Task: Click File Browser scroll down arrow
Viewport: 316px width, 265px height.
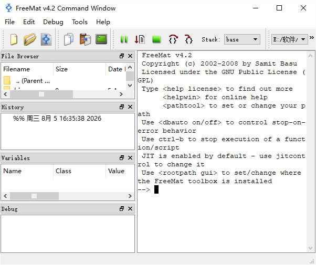Action: 130,86
